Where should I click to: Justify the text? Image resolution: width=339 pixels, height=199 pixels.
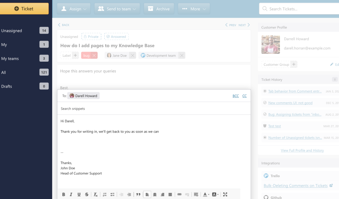click(x=170, y=194)
